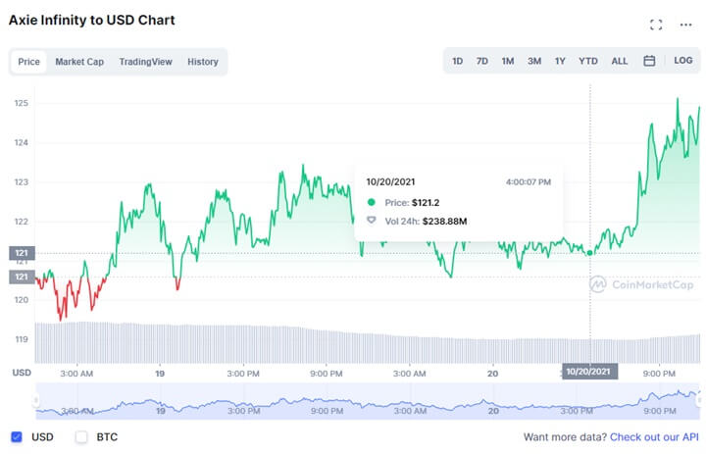
Task: Select the Price tab
Action: coord(29,62)
